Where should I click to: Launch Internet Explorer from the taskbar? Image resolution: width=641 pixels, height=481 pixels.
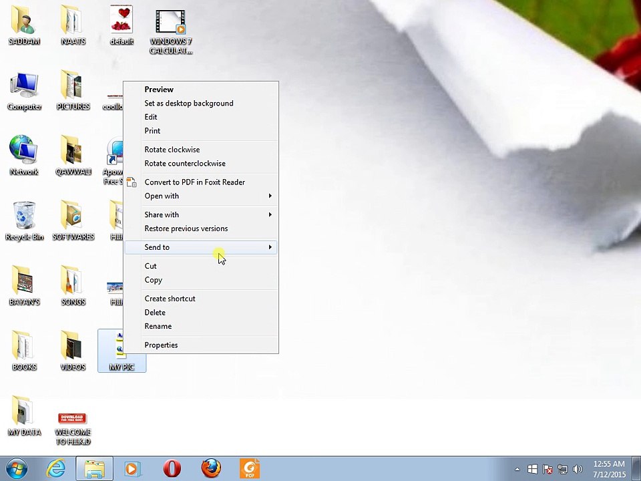55,469
